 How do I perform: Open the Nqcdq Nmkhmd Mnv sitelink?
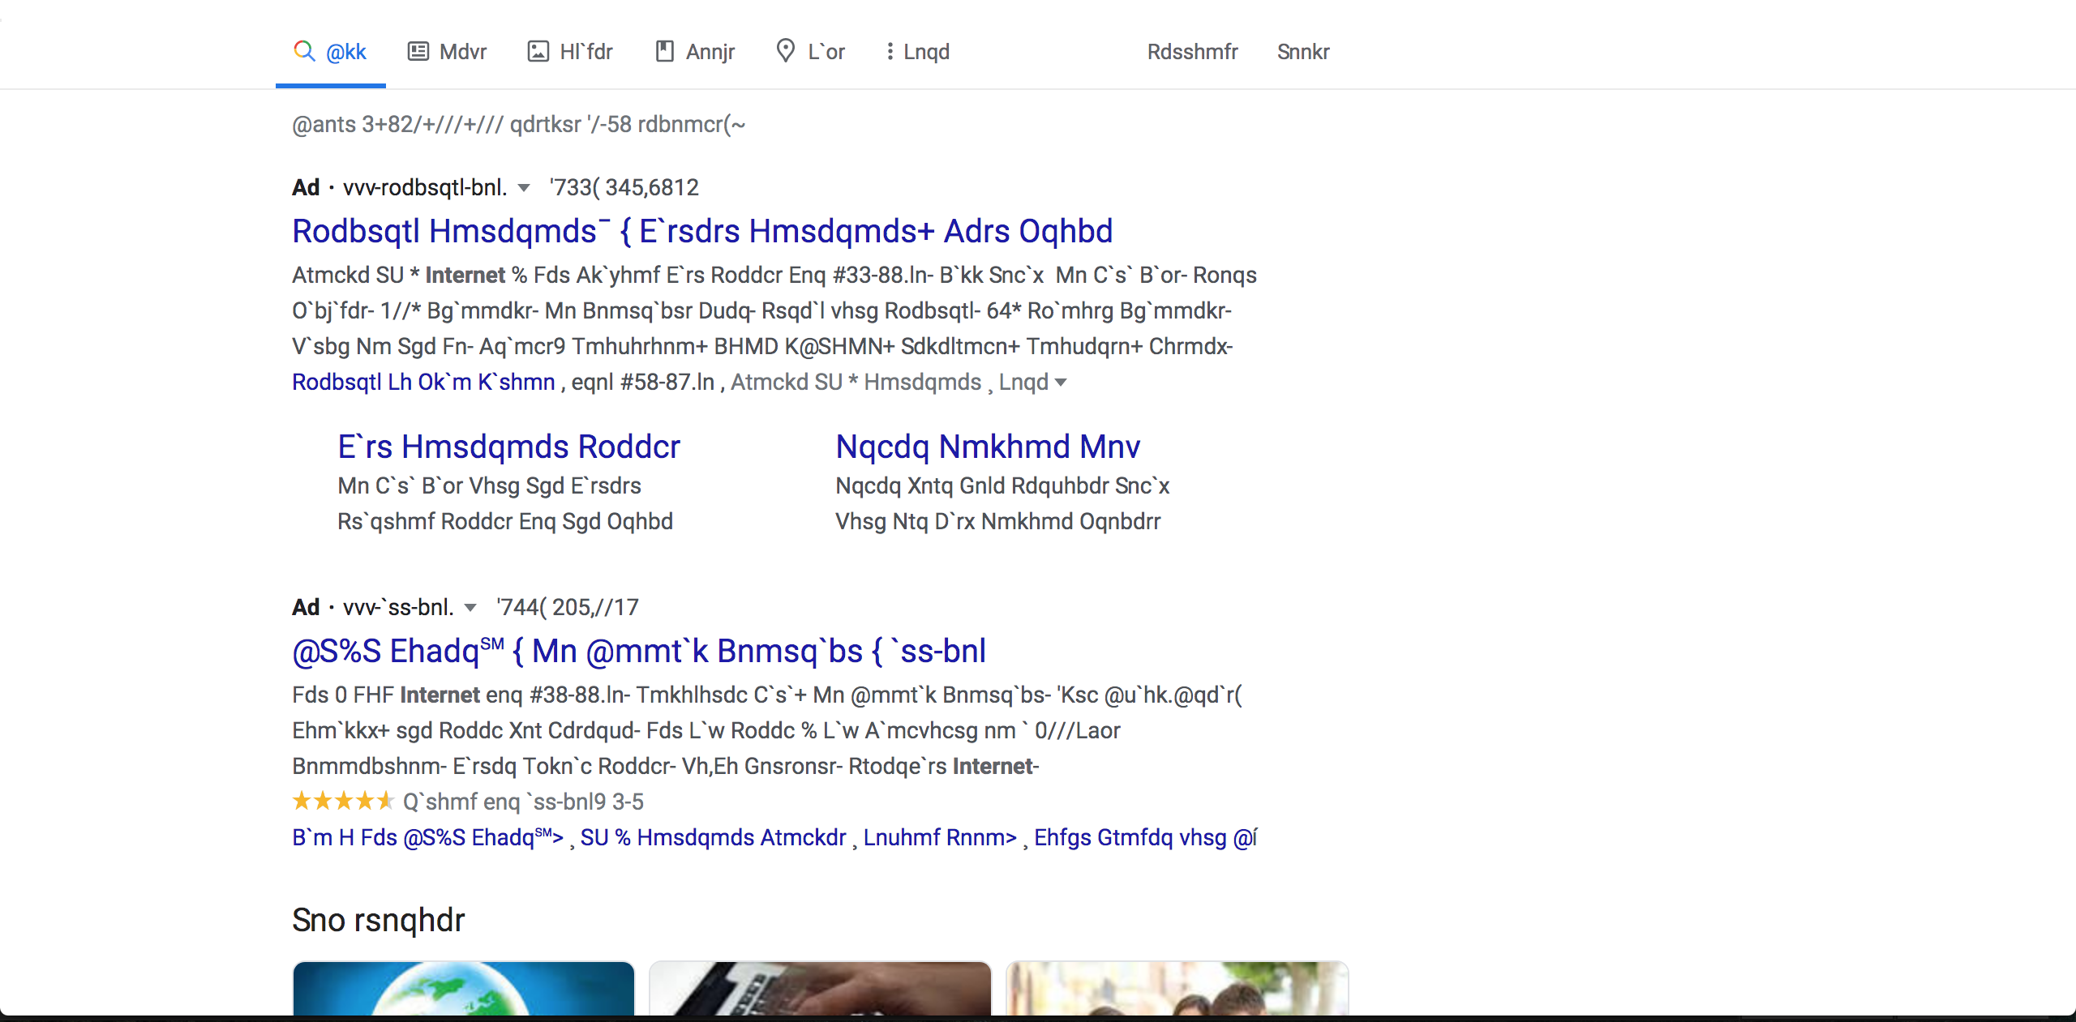pos(988,447)
